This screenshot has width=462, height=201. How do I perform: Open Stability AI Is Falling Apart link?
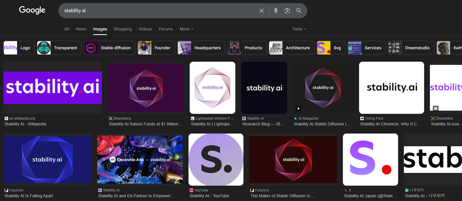[x=29, y=196]
